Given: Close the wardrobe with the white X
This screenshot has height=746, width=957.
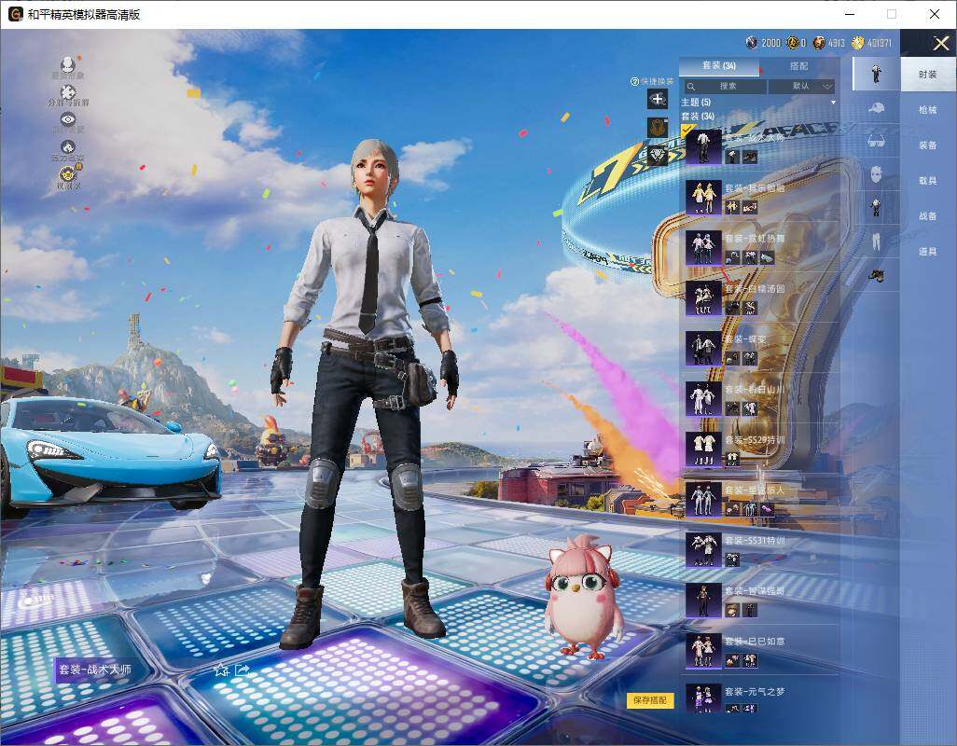Looking at the screenshot, I should click(x=940, y=43).
